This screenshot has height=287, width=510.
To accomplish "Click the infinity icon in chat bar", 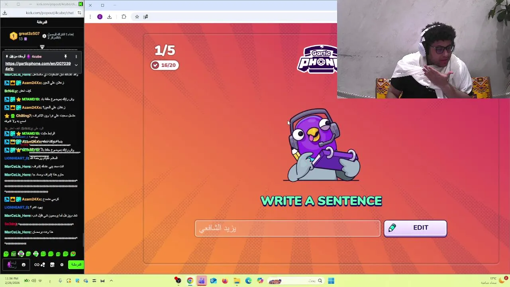I will (37, 265).
